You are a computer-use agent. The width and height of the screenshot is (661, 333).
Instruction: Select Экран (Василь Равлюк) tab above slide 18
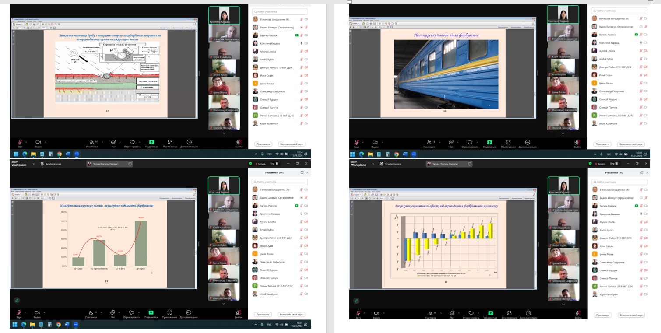447,164
